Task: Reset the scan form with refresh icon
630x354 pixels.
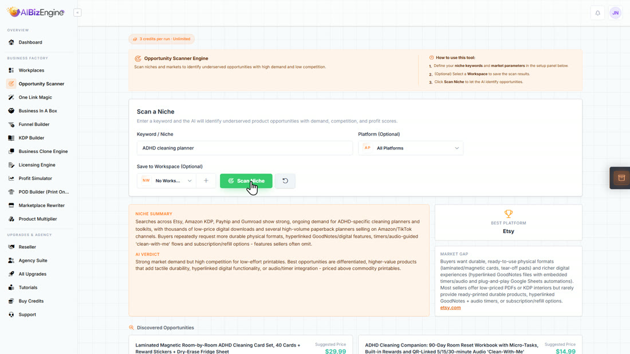Action: 285,181
